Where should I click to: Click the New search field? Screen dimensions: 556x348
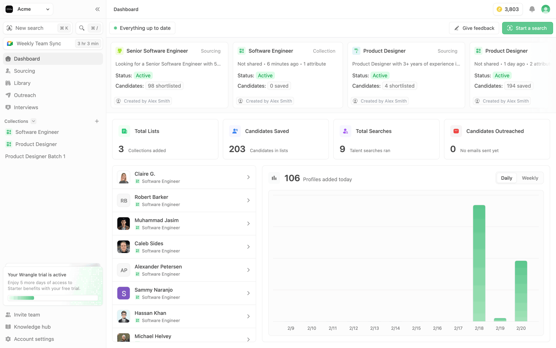tap(38, 28)
